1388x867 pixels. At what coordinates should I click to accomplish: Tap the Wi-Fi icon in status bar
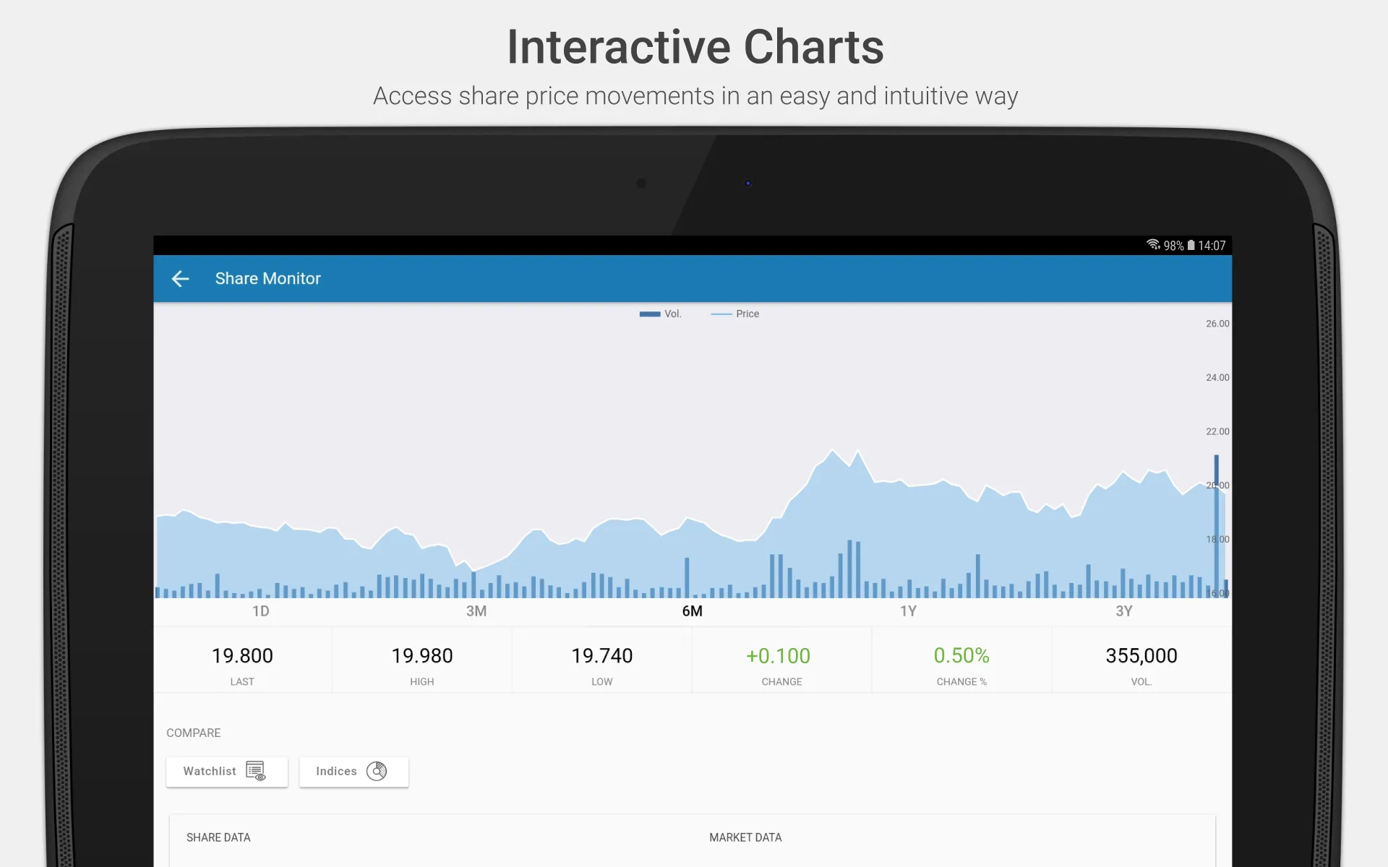[x=1153, y=245]
